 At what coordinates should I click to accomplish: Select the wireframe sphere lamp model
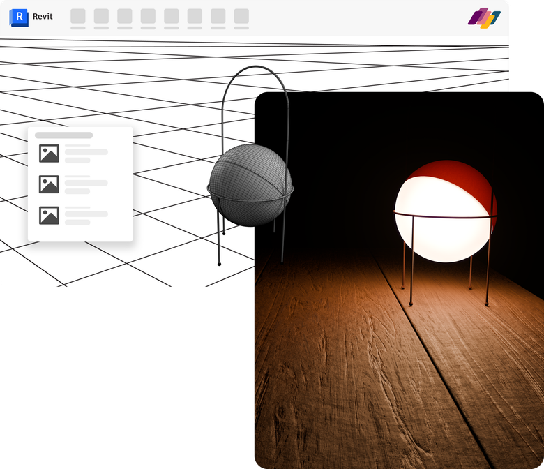click(x=250, y=185)
